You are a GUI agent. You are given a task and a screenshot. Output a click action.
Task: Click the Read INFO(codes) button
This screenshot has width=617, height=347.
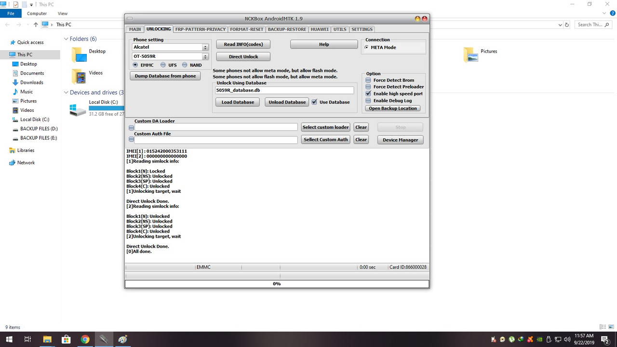point(243,44)
